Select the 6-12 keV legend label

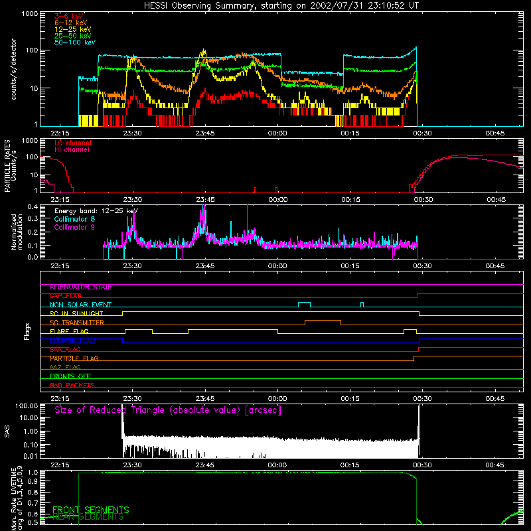click(71, 23)
